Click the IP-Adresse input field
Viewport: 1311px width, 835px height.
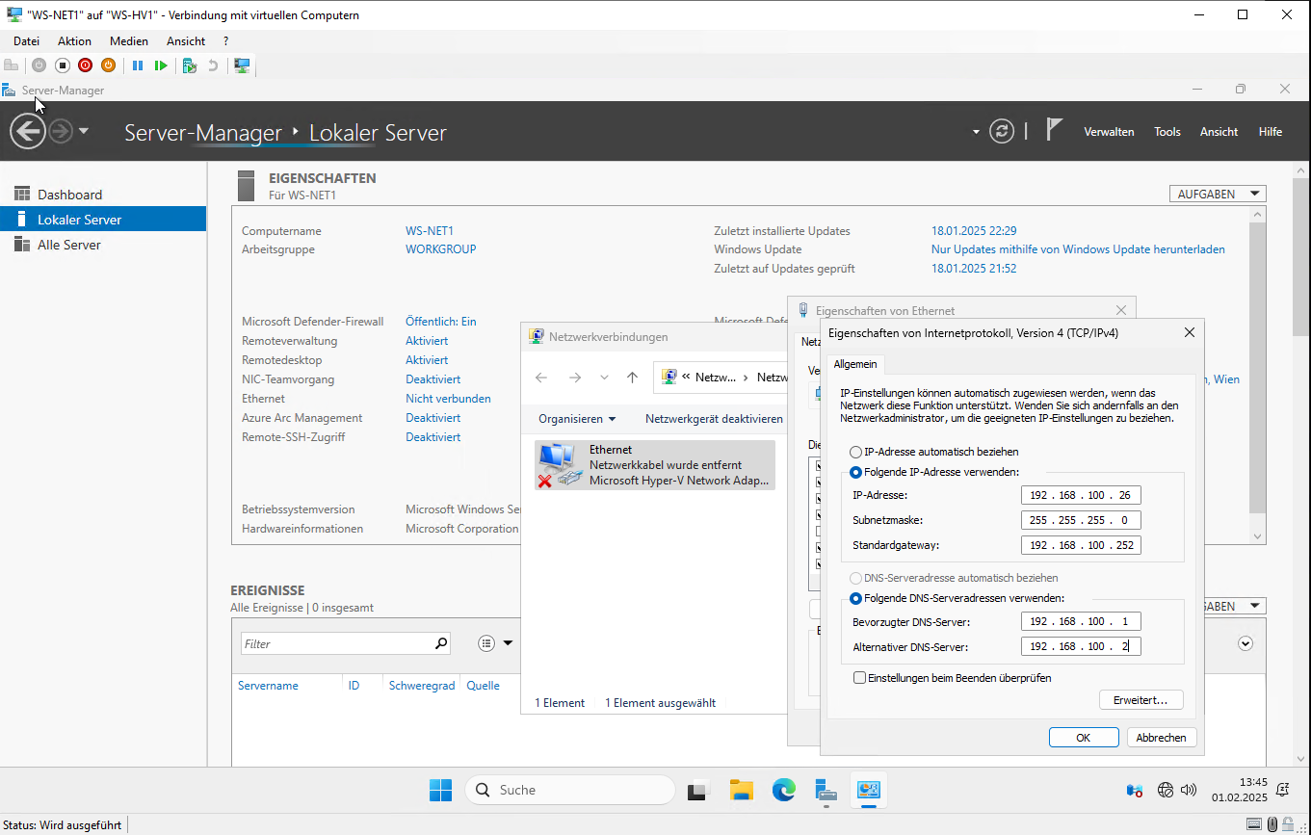pos(1081,495)
